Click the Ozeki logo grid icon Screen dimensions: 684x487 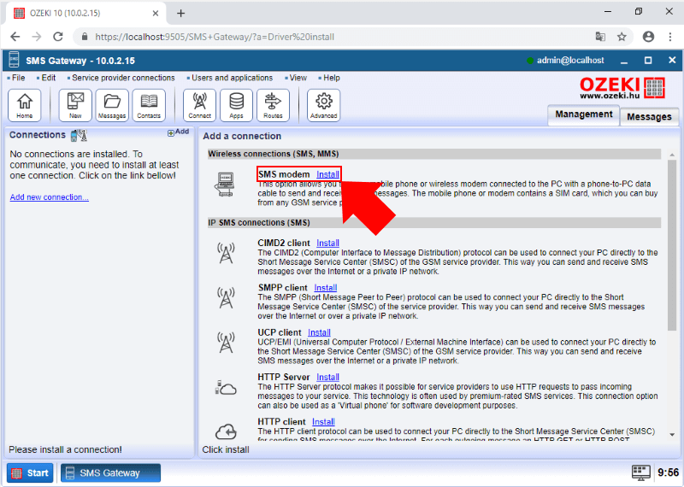(x=654, y=88)
